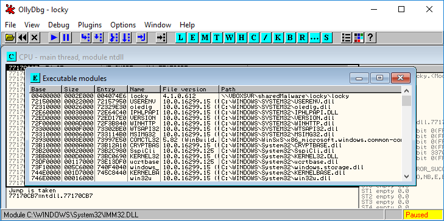Click the Trace into toolbar icon
The width and height of the screenshot is (444, 221).
coord(114,37)
